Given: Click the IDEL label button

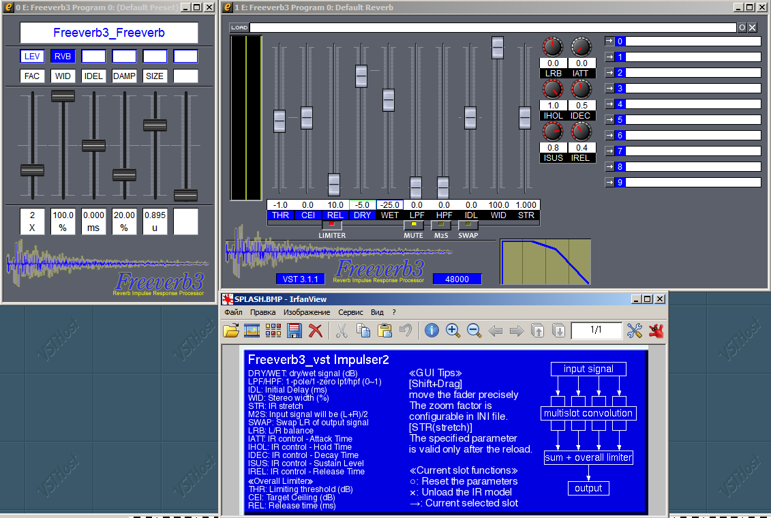Looking at the screenshot, I should tap(93, 76).
